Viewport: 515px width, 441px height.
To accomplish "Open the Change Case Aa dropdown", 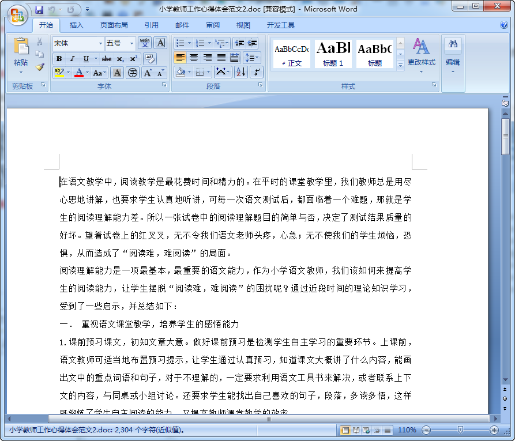I will coord(100,73).
